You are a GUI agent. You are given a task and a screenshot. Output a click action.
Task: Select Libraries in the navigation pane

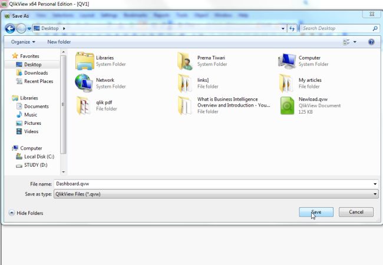click(x=25, y=98)
